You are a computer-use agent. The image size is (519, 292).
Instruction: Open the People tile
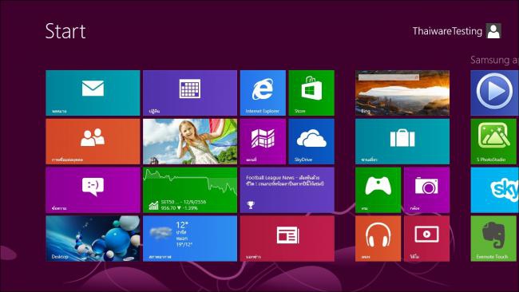pyautogui.click(x=93, y=141)
